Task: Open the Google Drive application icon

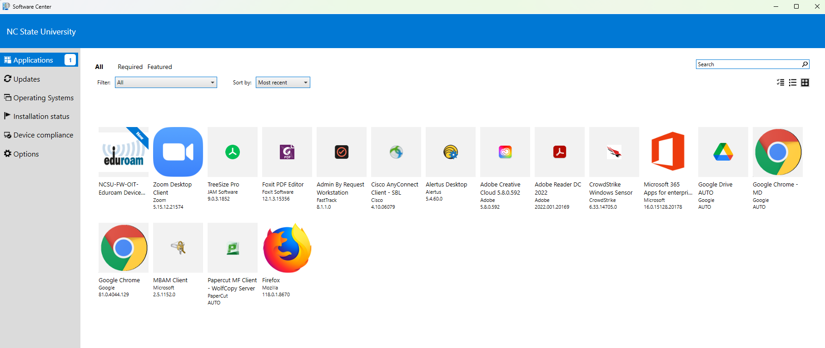Action: [723, 152]
